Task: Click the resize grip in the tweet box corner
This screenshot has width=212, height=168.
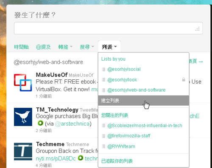Action: (x=197, y=29)
